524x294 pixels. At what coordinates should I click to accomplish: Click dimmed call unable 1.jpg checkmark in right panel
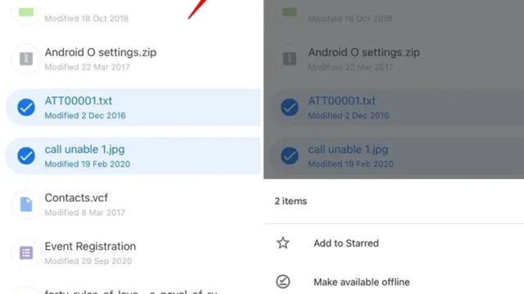[289, 156]
